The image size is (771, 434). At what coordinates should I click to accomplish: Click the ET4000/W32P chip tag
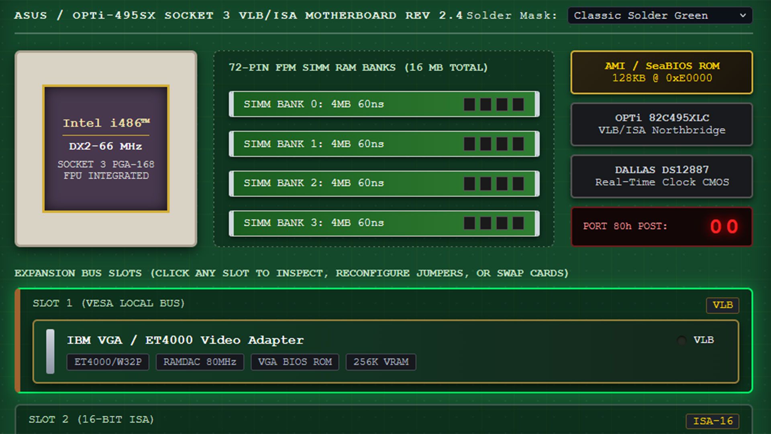tap(108, 362)
